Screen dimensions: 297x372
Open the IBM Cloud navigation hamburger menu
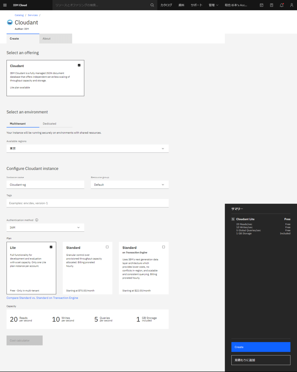pos(5,5)
